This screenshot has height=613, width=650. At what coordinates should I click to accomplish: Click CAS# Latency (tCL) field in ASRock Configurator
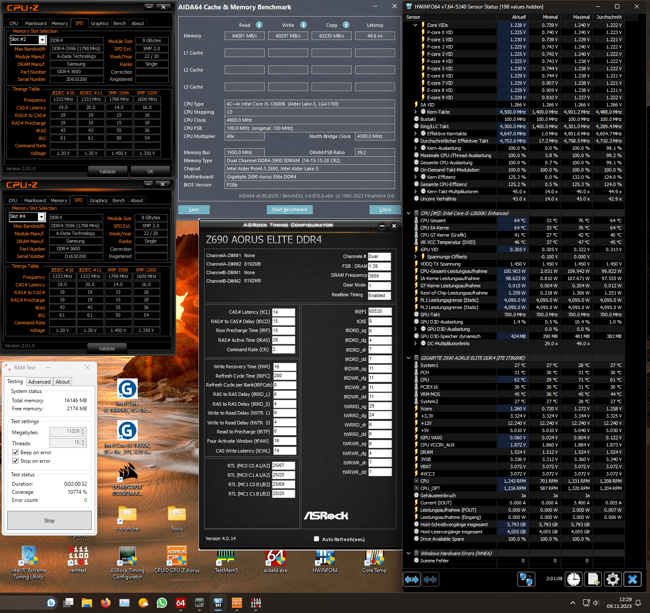pyautogui.click(x=283, y=312)
